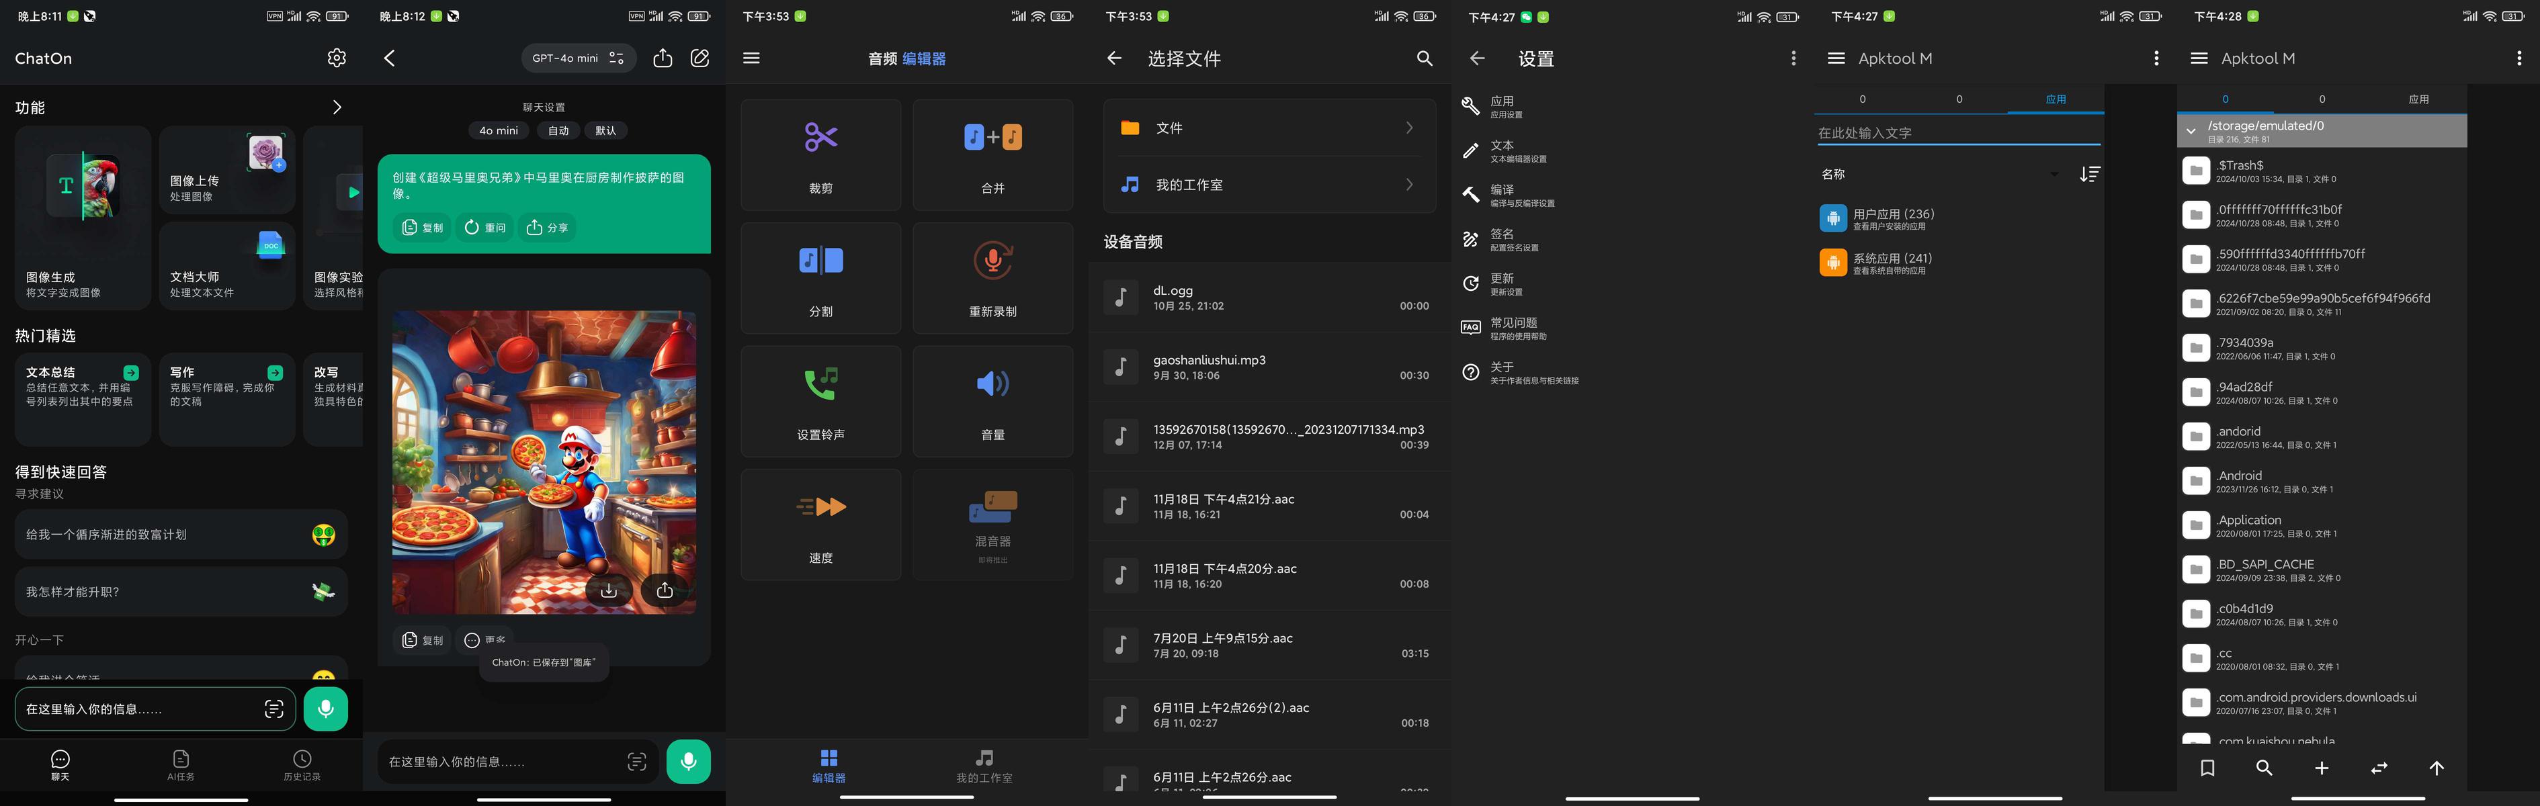Expand the 我的工作室 row in file picker
The width and height of the screenshot is (2540, 806).
coord(1269,184)
